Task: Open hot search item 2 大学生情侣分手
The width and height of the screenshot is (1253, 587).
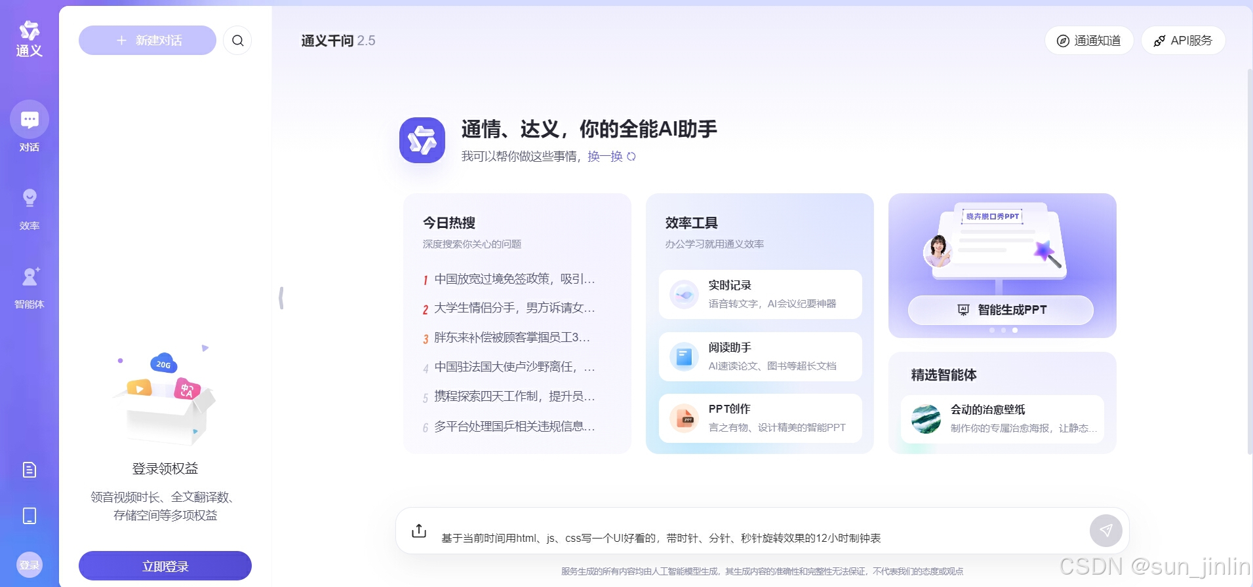Action: pos(509,308)
